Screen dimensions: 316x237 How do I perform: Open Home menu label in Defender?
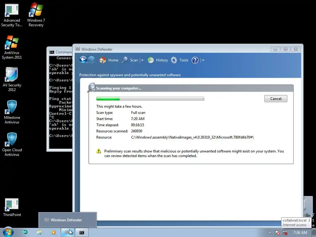tap(113, 60)
